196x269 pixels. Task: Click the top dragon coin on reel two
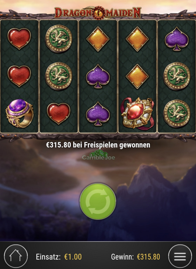[59, 39]
